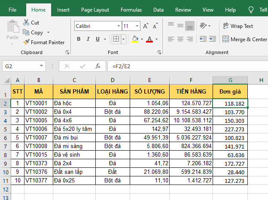
Task: Open the Formulas ribbon tab
Action: tap(131, 9)
